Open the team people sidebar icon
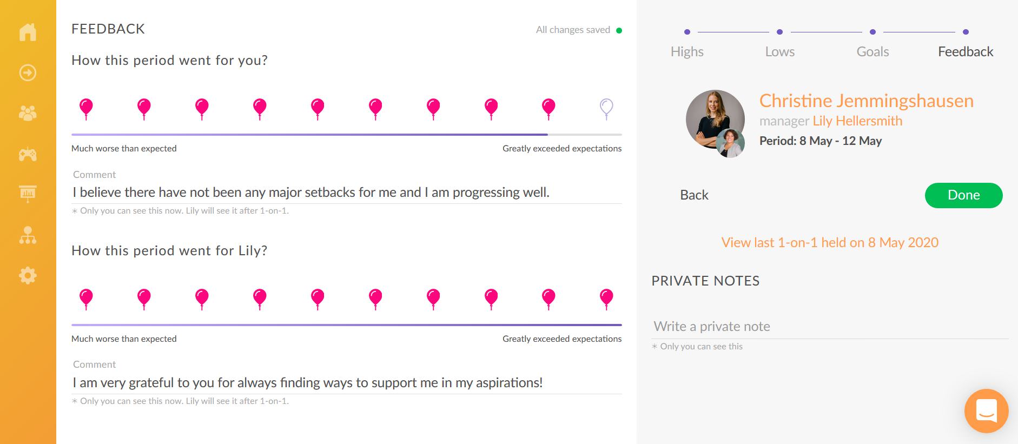 (28, 113)
